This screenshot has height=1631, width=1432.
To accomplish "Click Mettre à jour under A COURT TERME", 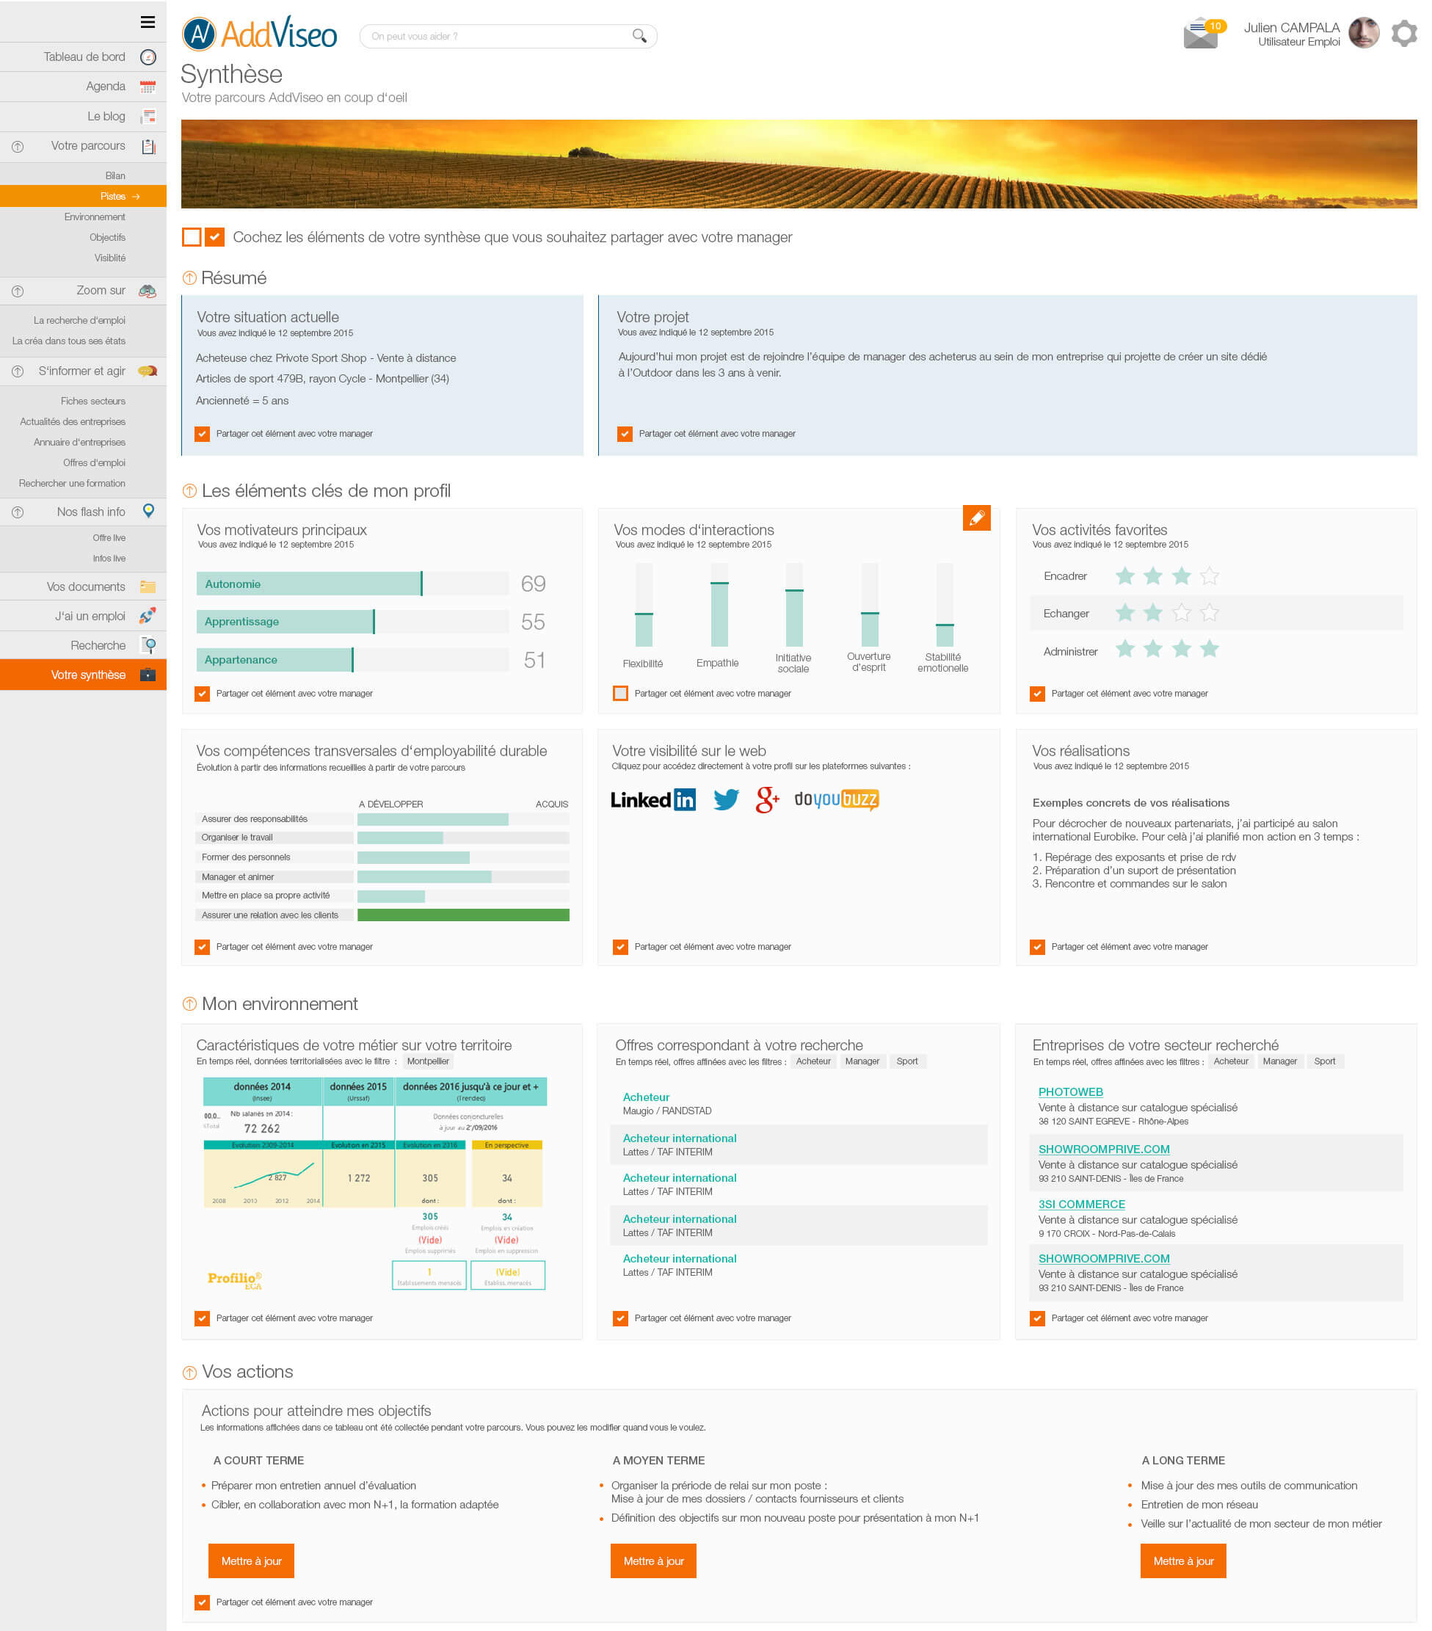I will click(x=250, y=1561).
